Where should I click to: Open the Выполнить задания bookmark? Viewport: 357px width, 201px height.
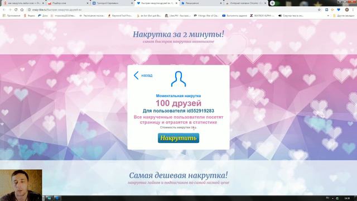pyautogui.click(x=234, y=16)
